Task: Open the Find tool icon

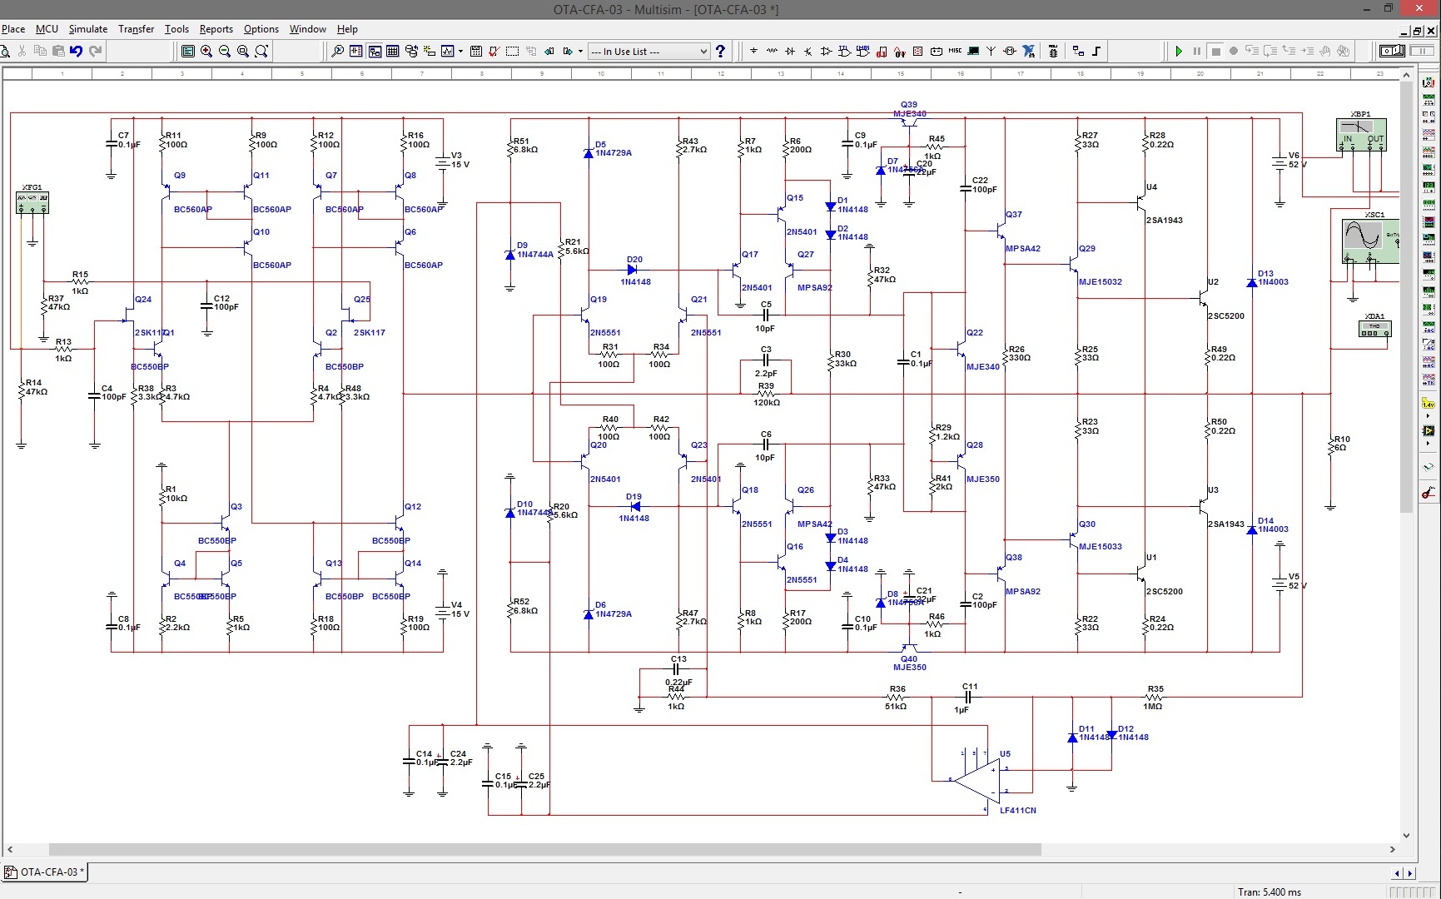Action: point(337,52)
